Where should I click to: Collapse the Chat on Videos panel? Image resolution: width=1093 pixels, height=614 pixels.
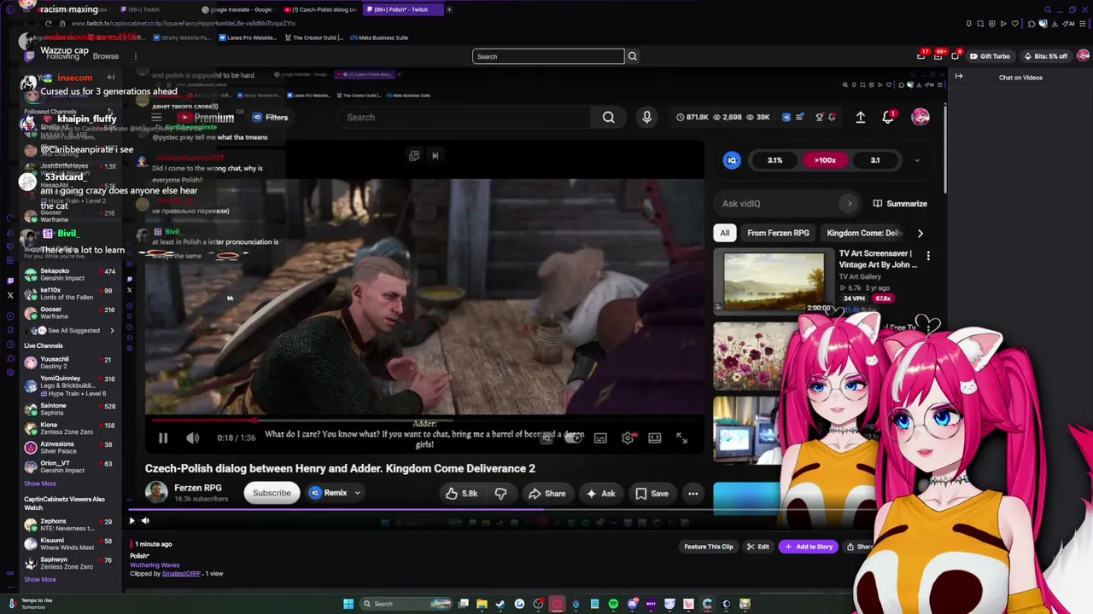(x=959, y=78)
